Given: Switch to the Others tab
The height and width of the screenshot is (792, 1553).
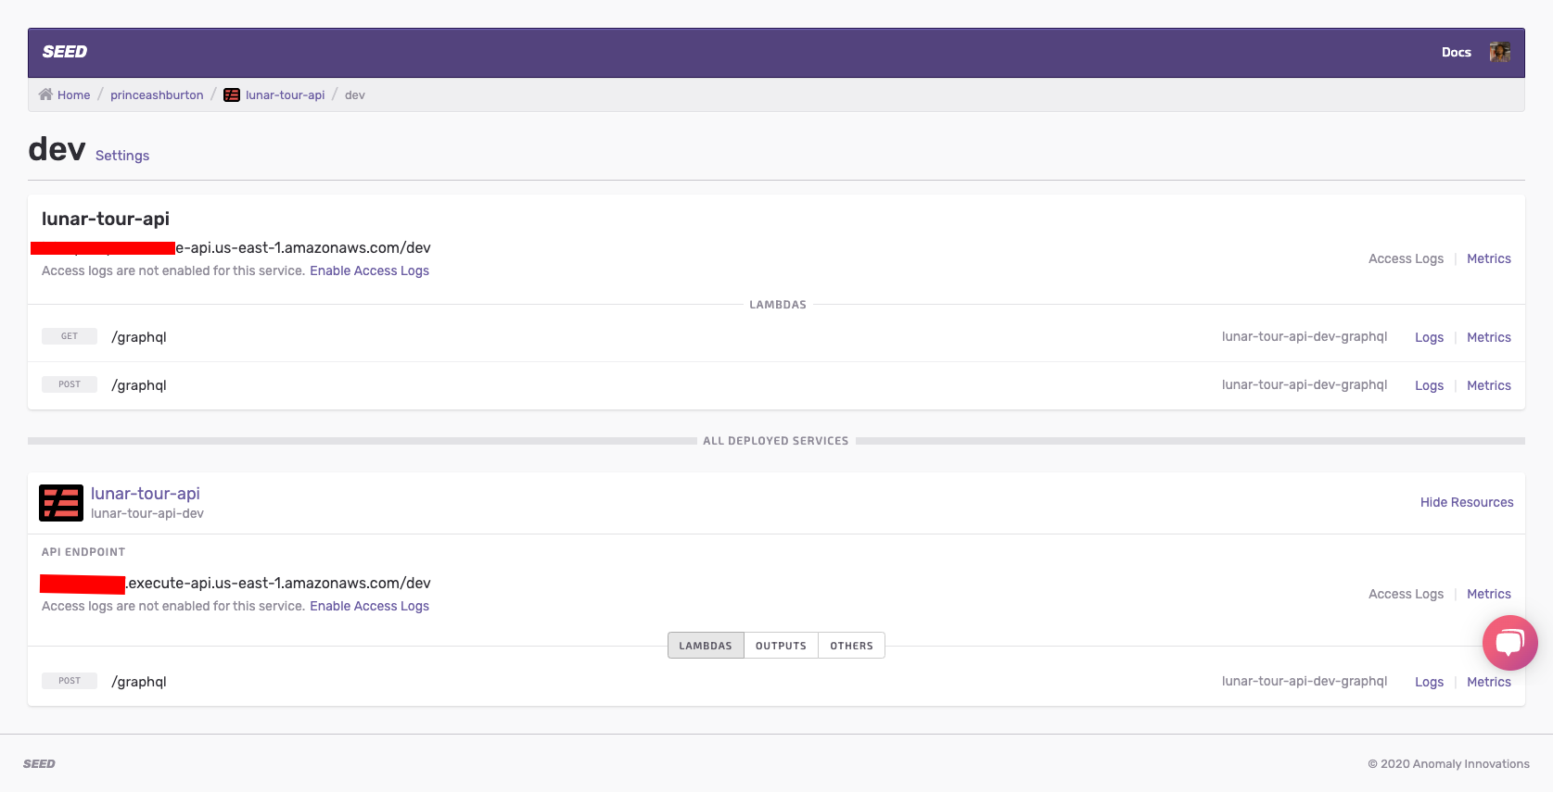Looking at the screenshot, I should 851,646.
